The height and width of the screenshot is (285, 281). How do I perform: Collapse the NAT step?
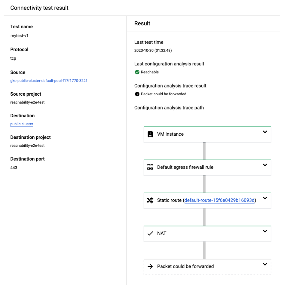click(265, 231)
